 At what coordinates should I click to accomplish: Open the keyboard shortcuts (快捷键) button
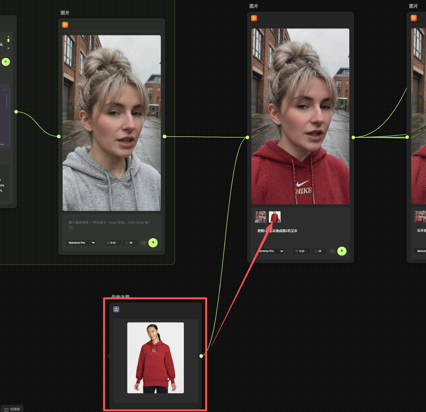[12, 409]
